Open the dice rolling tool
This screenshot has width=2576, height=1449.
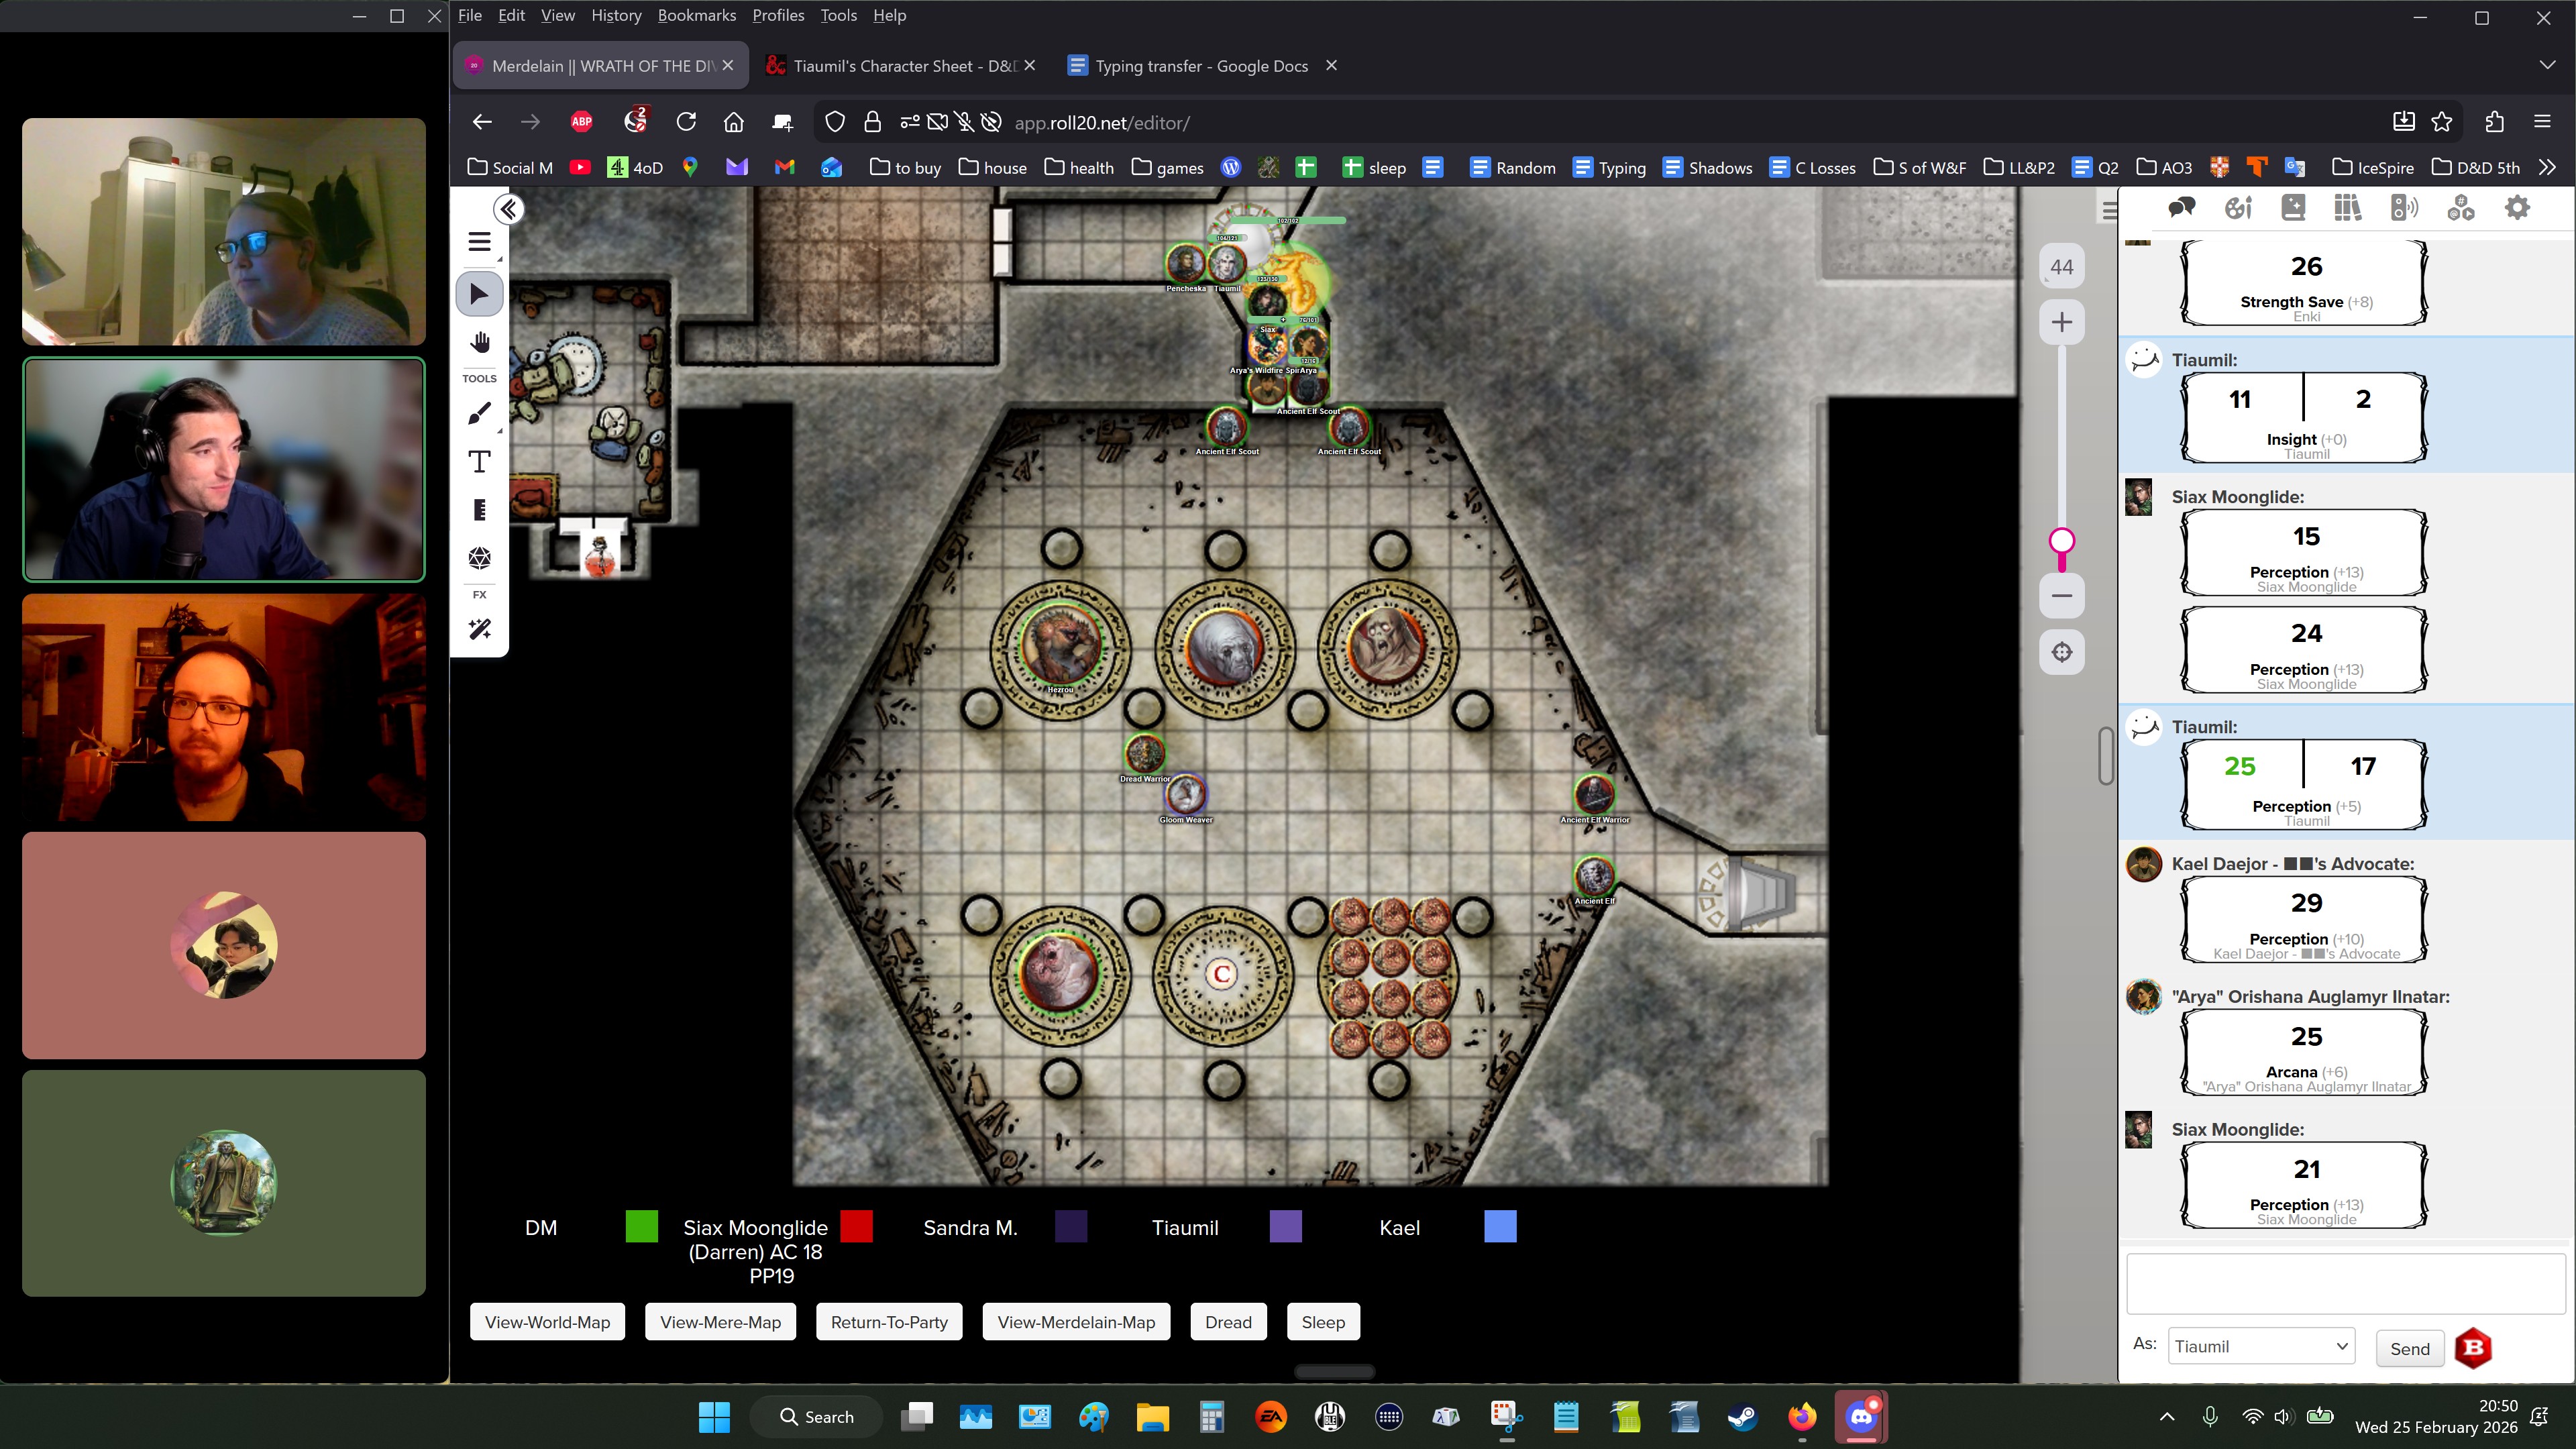[x=479, y=557]
